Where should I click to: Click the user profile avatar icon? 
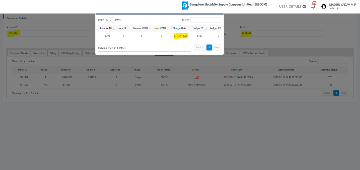tap(324, 6)
